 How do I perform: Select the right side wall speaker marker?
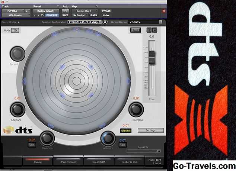point(129,81)
